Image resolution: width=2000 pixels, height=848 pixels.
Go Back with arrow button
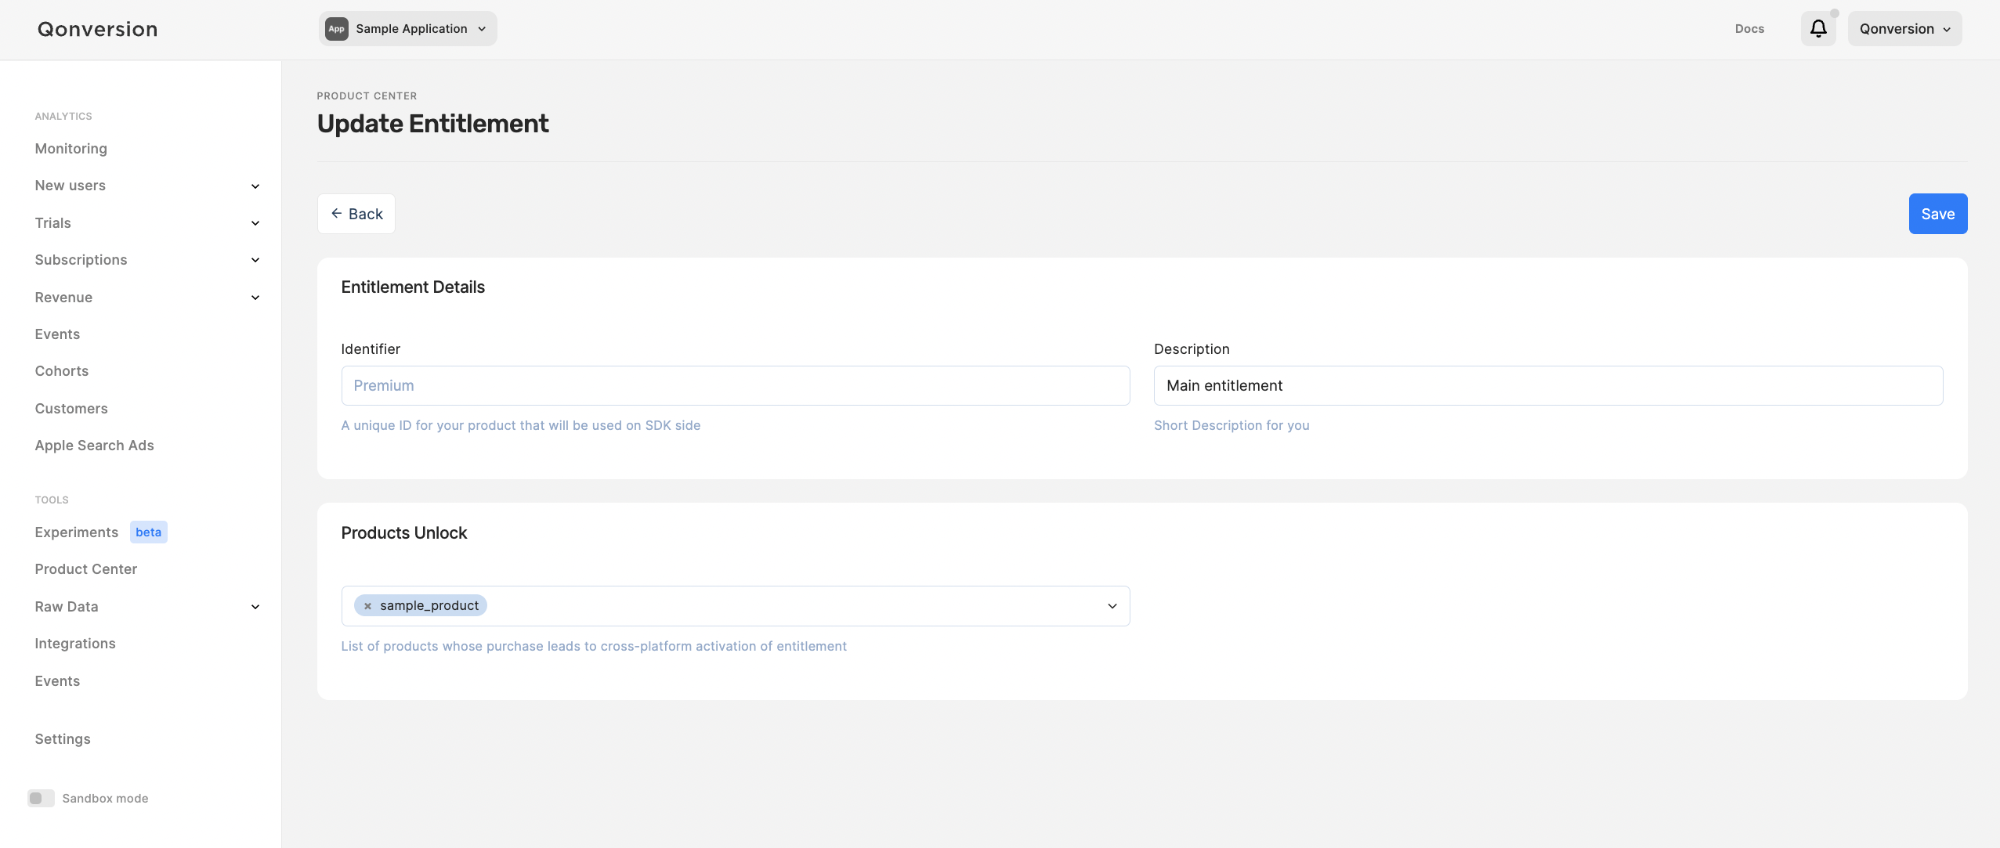[356, 214]
